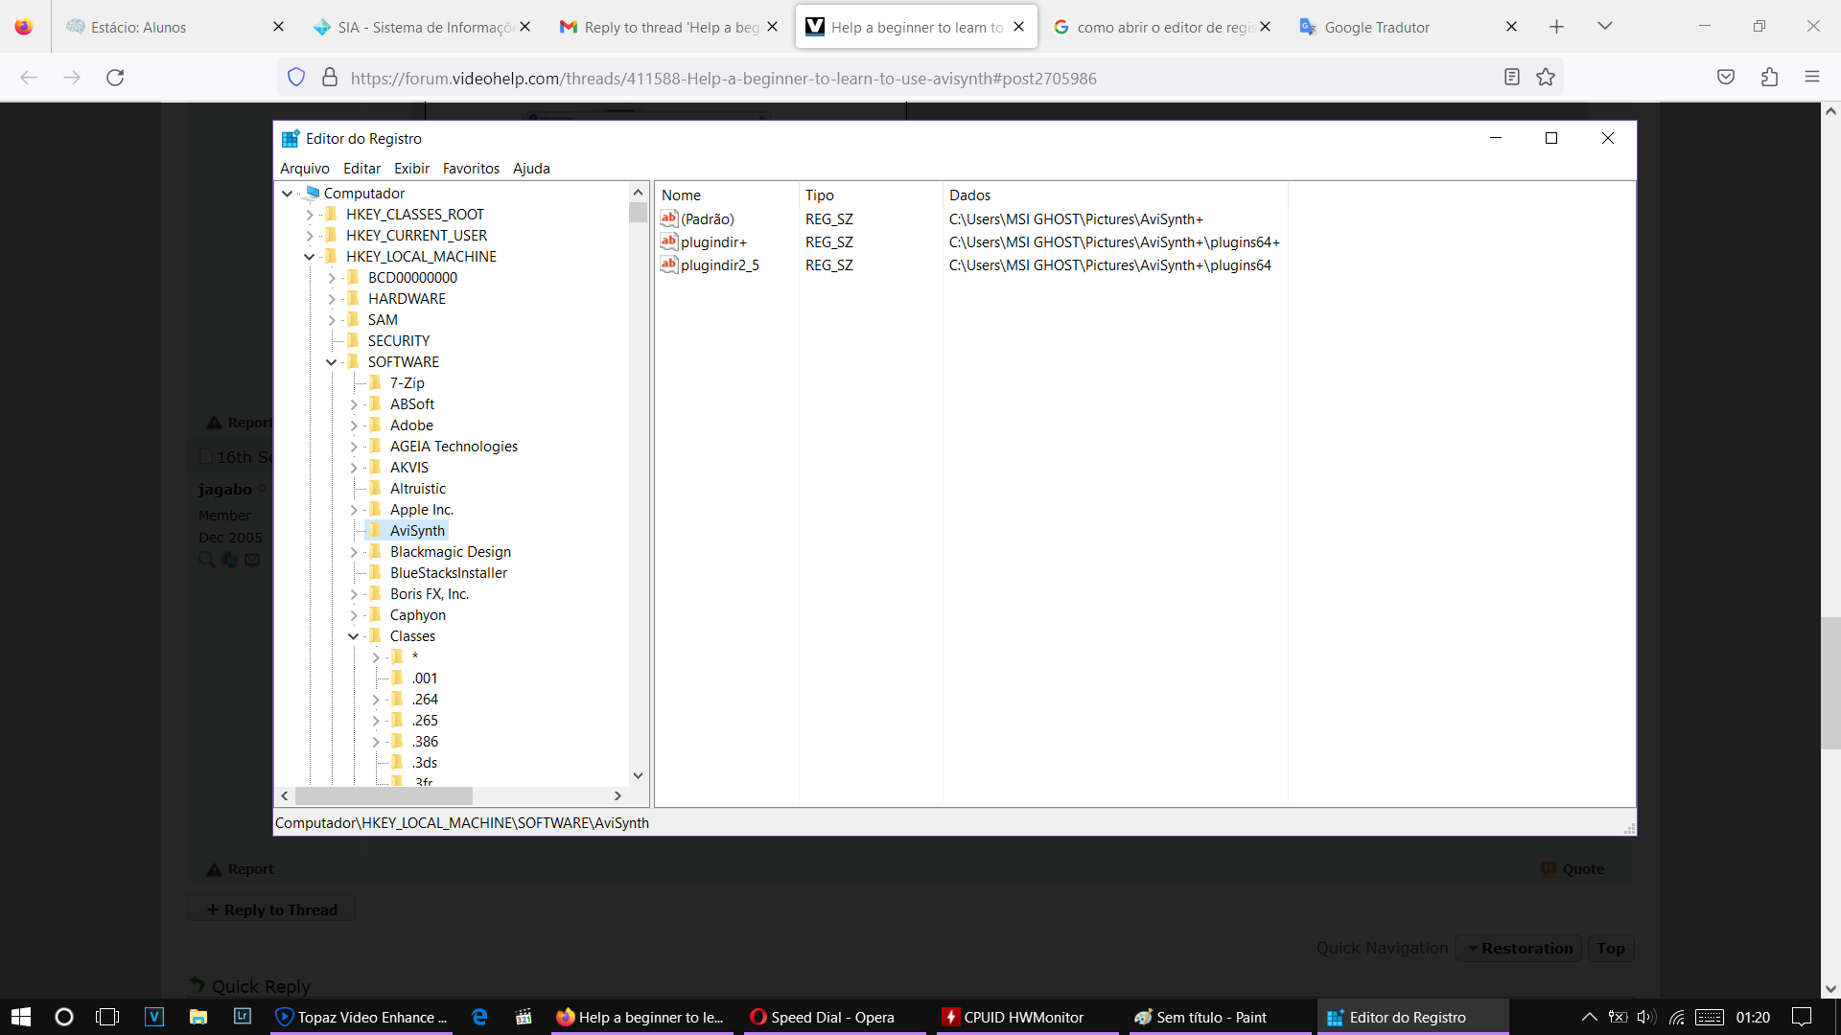The image size is (1841, 1035).
Task: Click tree horizontal scrollbar thumb
Action: 384,795
